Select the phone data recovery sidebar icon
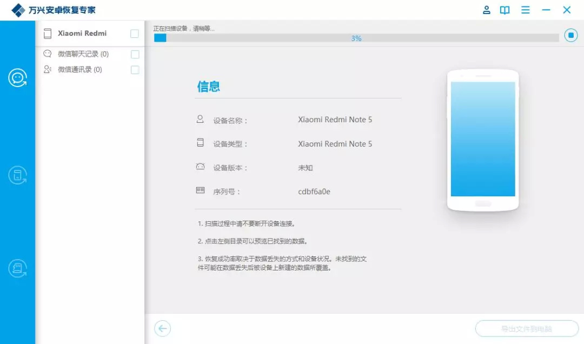This screenshot has height=344, width=584. point(18,175)
